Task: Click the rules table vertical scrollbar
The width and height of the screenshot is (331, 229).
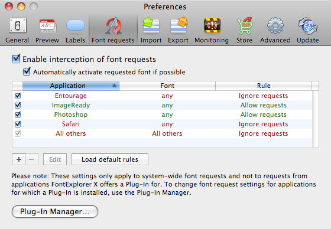Action: [316, 119]
